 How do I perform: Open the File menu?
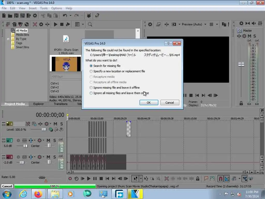4,8
